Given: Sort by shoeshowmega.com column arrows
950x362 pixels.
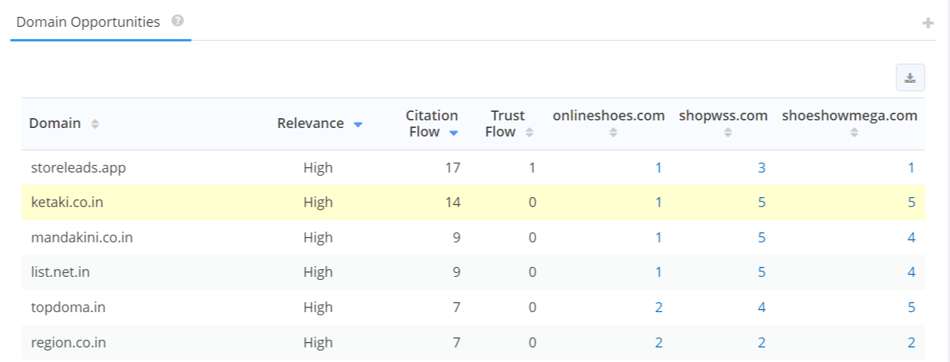Looking at the screenshot, I should (855, 132).
